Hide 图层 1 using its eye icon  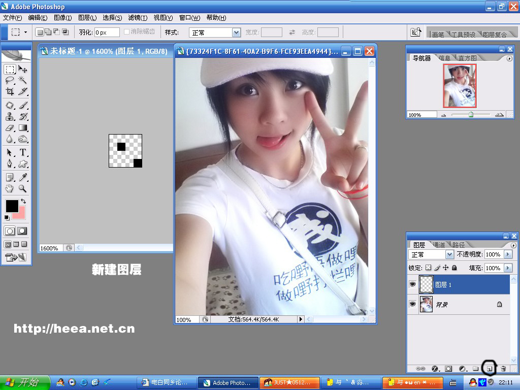pos(412,285)
